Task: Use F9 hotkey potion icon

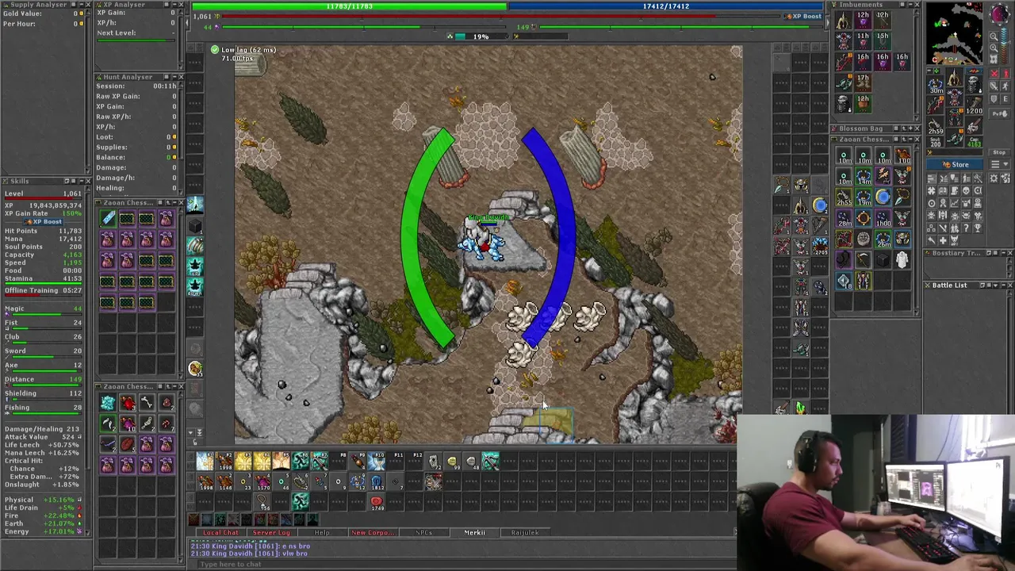Action: tap(358, 461)
